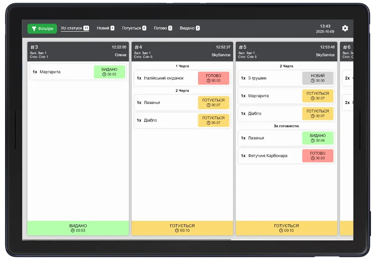Toggle the Видано status filter
Viewport: 376px width, 260px height.
point(190,28)
